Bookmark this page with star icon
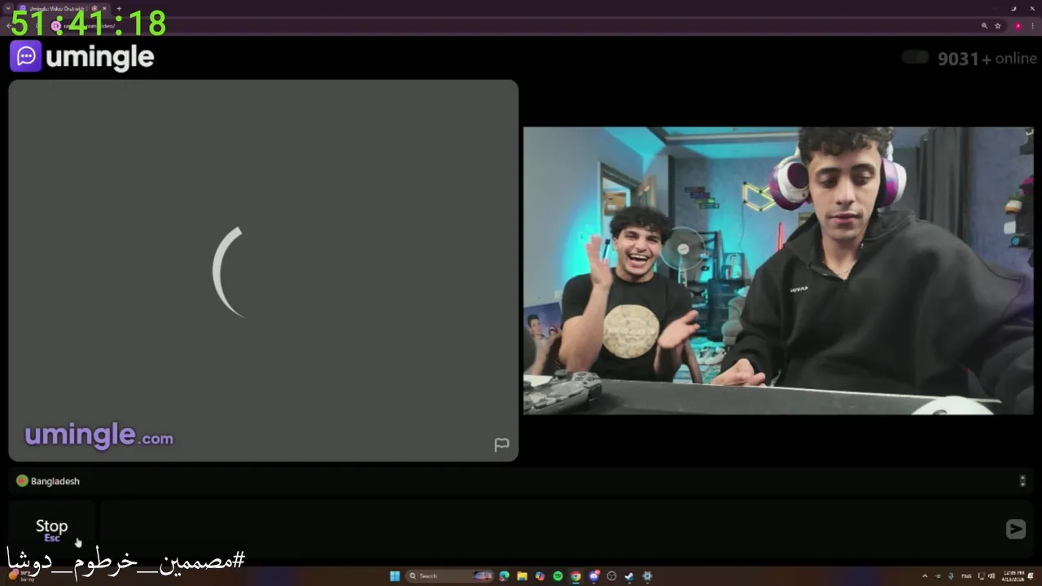Image resolution: width=1042 pixels, height=586 pixels. tap(998, 26)
